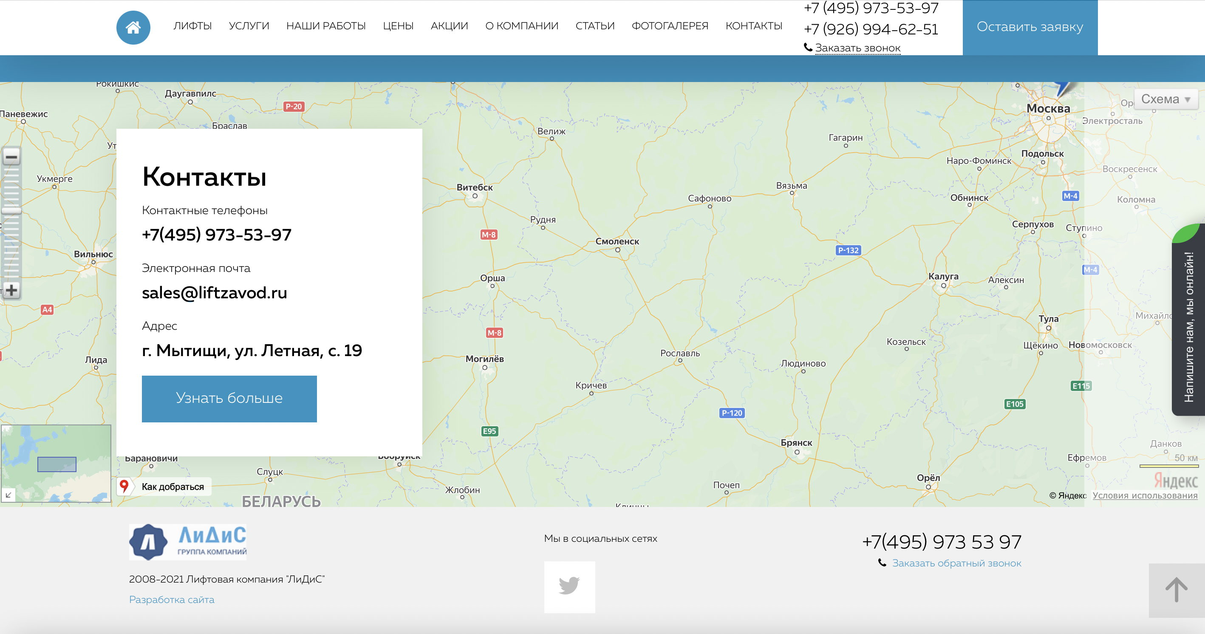1205x634 pixels.
Task: Click the Разработка сайта link
Action: pos(172,600)
